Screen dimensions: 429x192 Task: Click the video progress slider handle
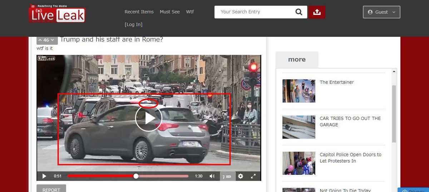136,176
